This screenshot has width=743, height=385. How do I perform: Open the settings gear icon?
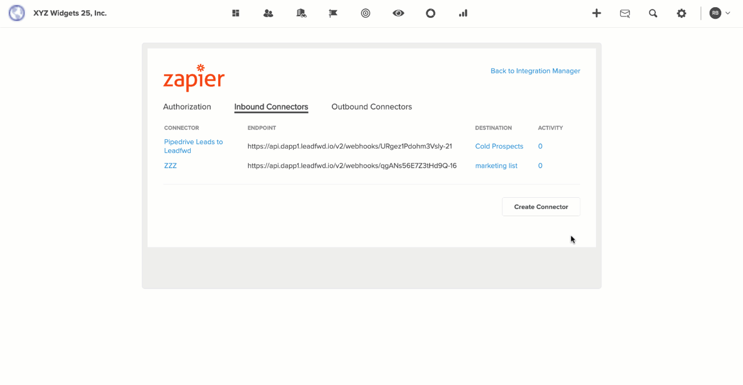(681, 13)
